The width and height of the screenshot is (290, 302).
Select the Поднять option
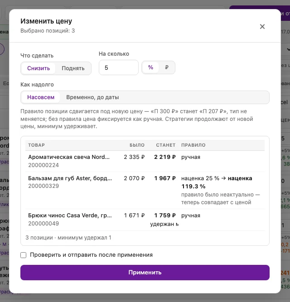pyautogui.click(x=73, y=68)
